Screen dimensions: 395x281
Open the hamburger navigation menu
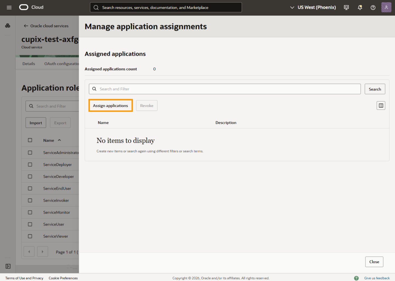point(9,7)
